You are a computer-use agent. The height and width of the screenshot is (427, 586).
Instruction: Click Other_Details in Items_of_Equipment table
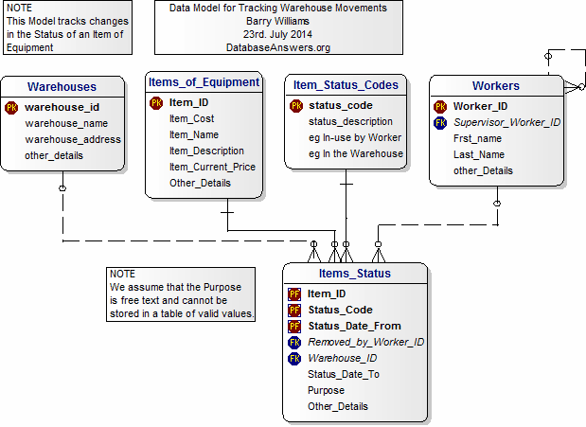pos(200,184)
